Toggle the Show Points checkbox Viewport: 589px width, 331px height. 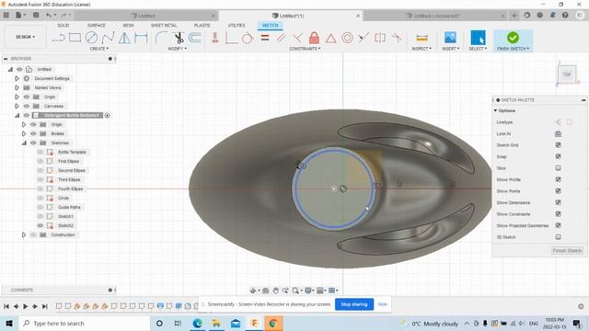pos(559,191)
